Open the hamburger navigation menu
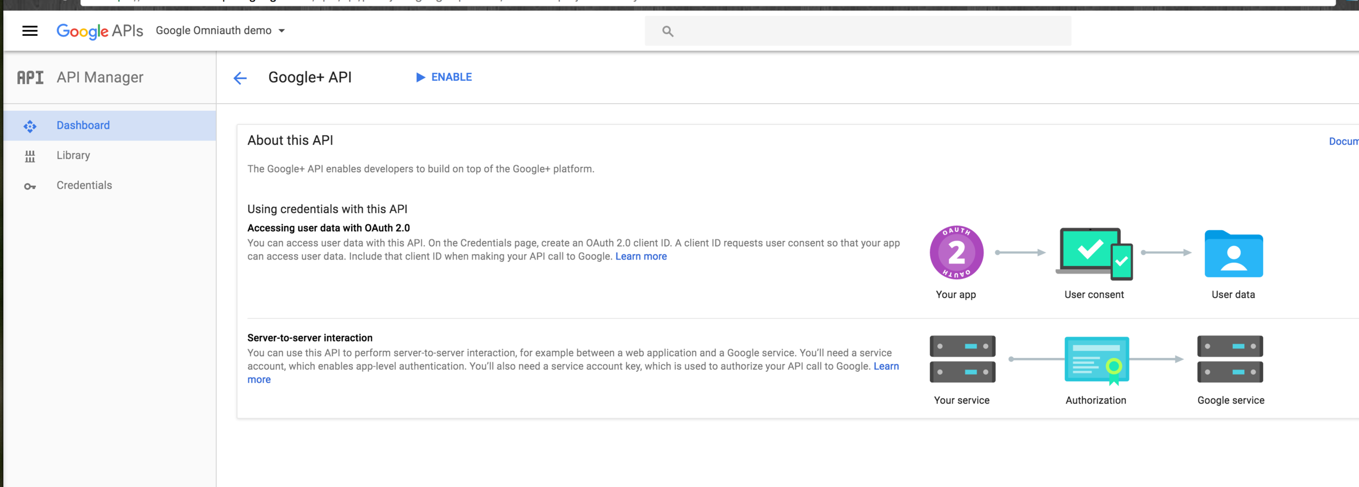1359x487 pixels. (30, 31)
